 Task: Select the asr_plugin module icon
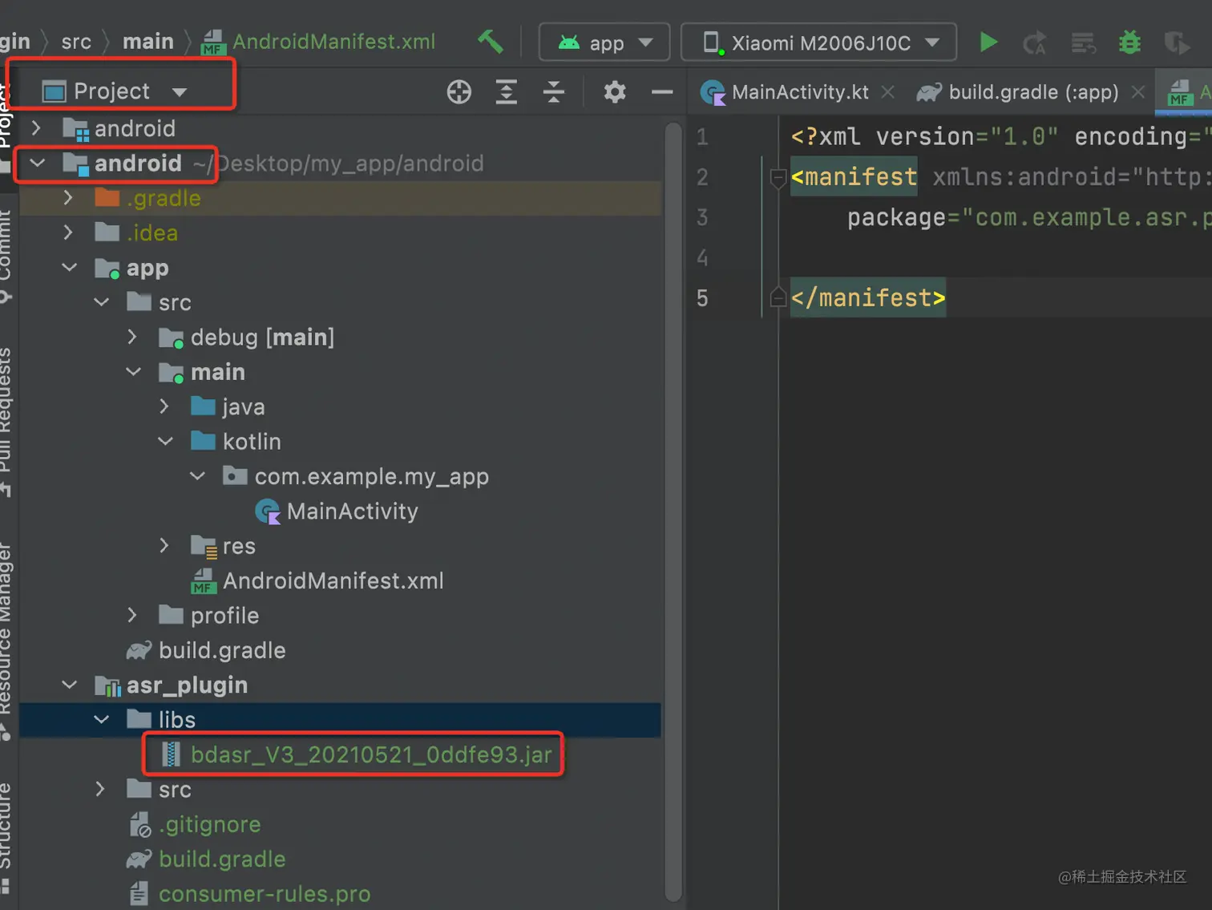[x=107, y=686]
